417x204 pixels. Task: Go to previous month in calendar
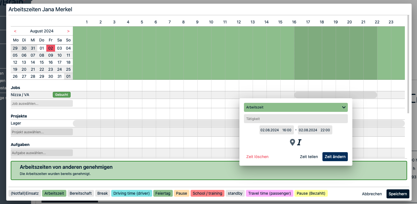[15, 31]
